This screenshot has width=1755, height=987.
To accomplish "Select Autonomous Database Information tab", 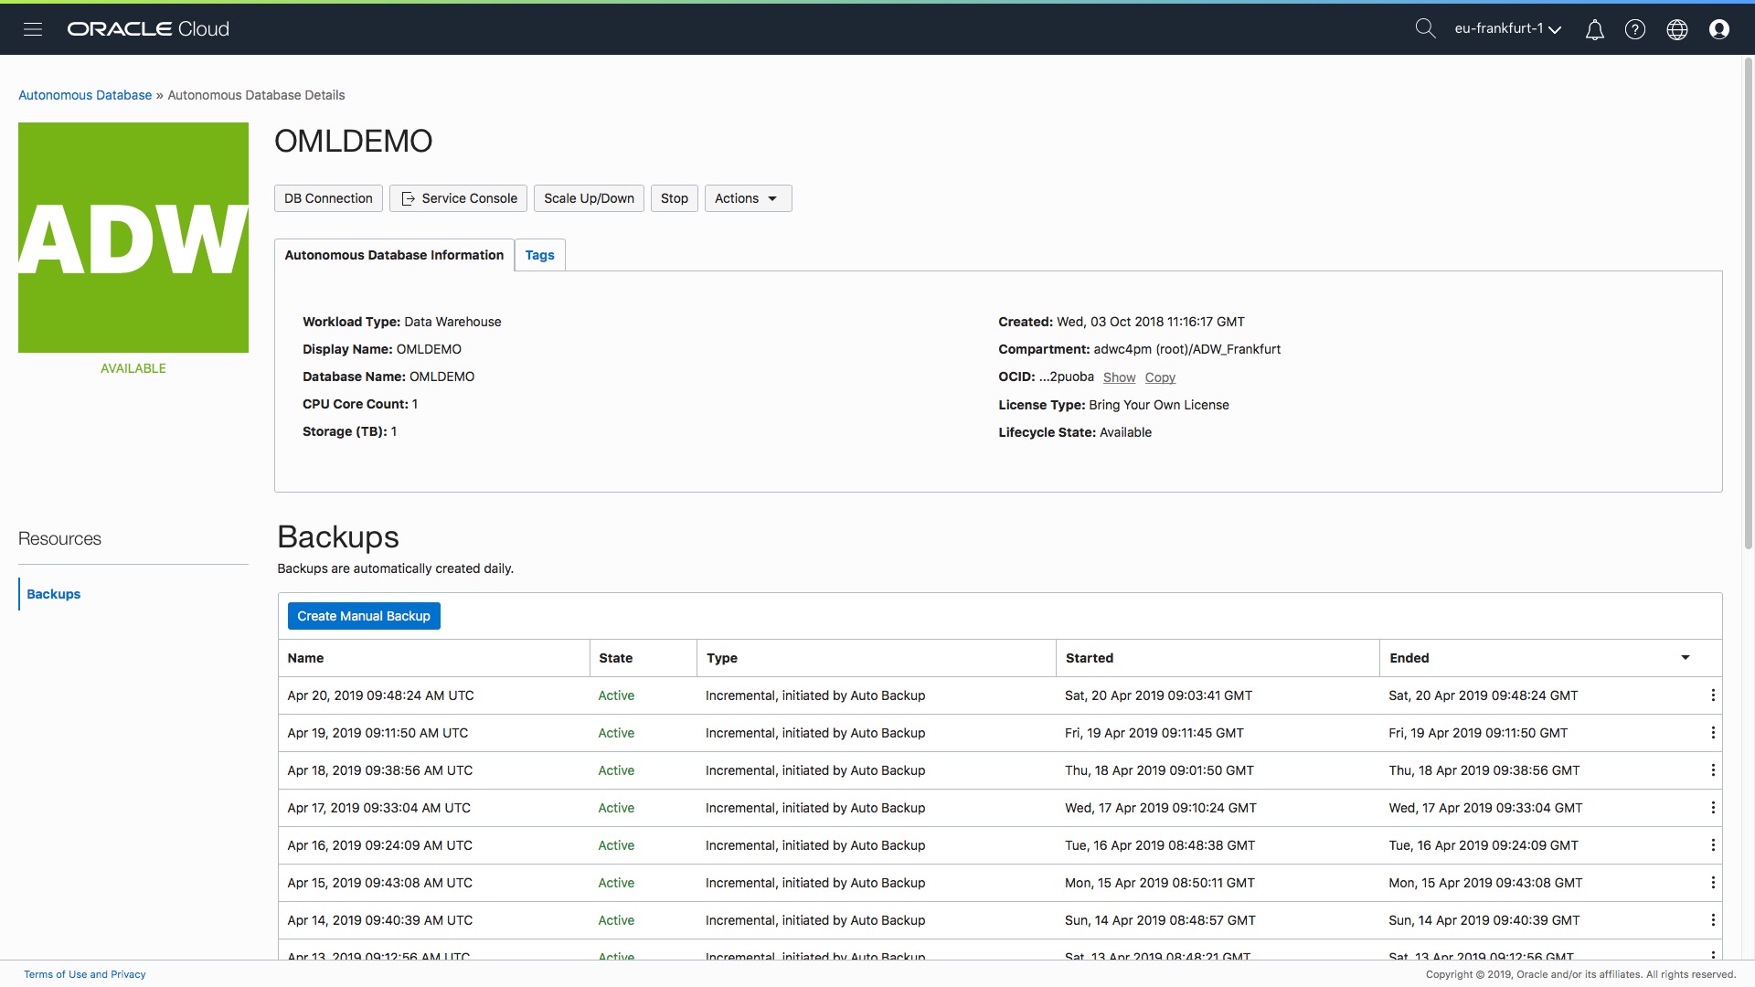I will pos(394,255).
